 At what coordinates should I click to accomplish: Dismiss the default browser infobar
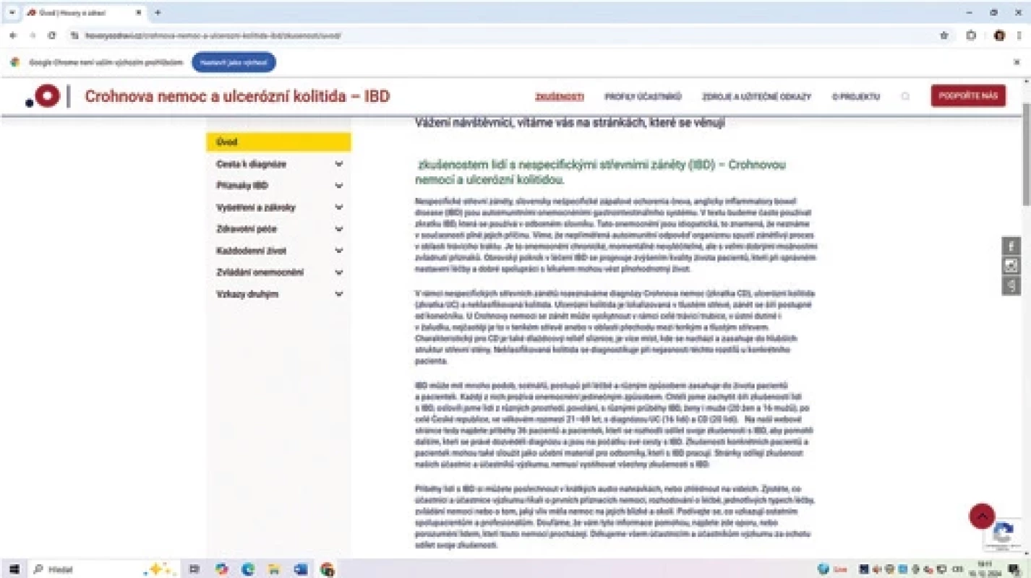click(x=1017, y=62)
